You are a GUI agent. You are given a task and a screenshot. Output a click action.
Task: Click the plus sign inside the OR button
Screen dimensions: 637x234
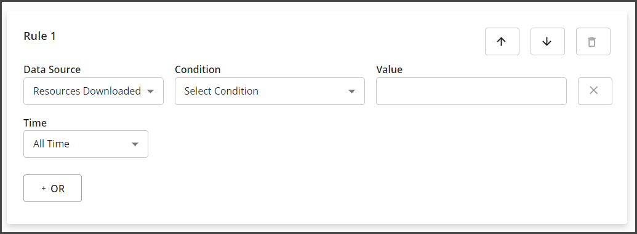pyautogui.click(x=44, y=189)
